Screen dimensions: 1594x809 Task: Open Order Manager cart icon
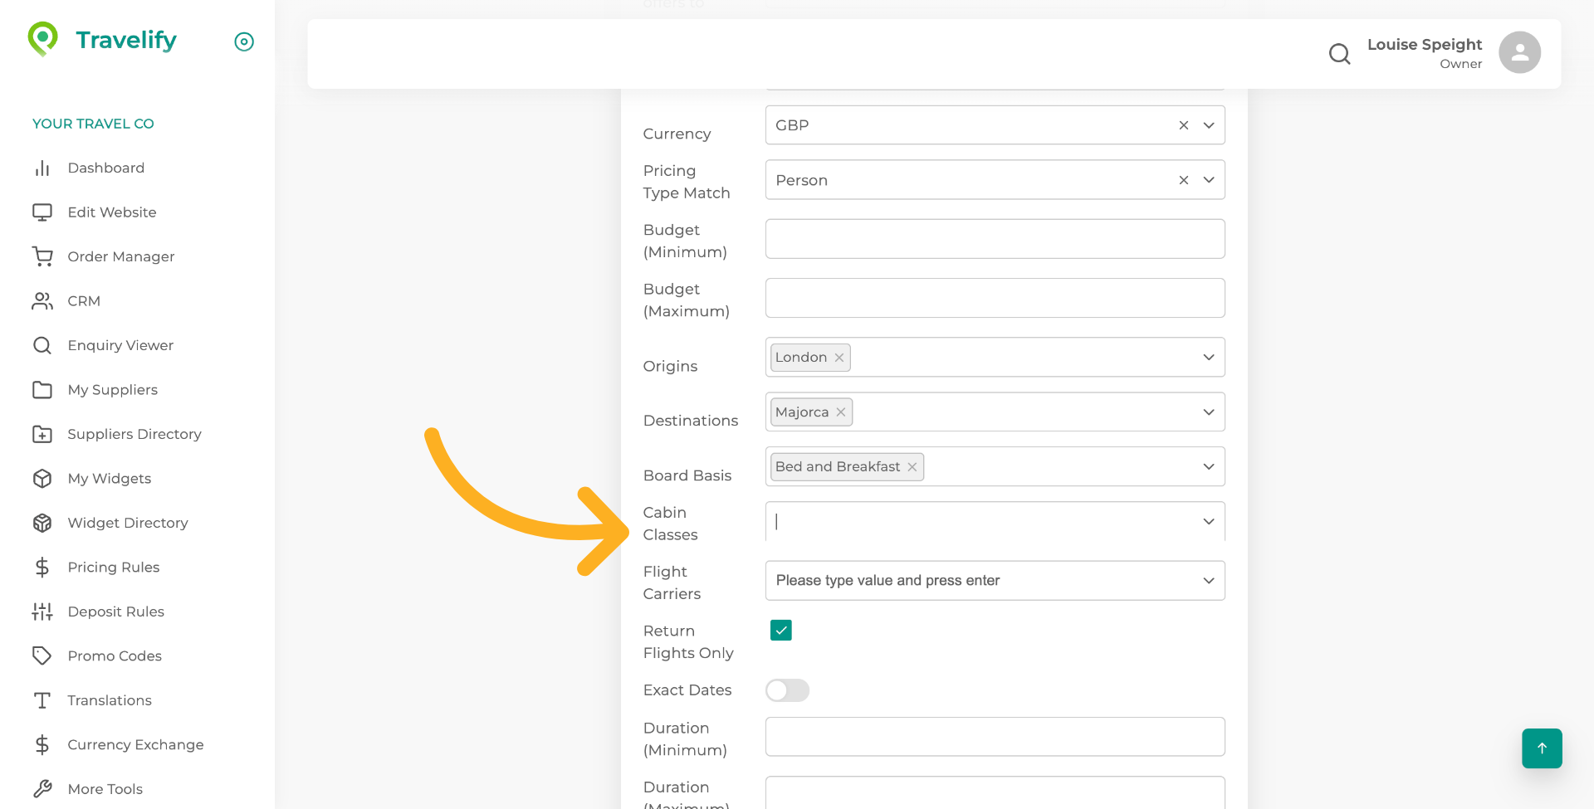click(42, 257)
